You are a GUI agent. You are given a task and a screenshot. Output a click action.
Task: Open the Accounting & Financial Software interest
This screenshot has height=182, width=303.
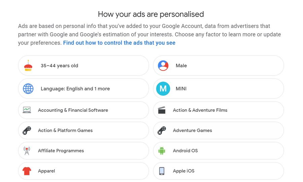(x=83, y=110)
